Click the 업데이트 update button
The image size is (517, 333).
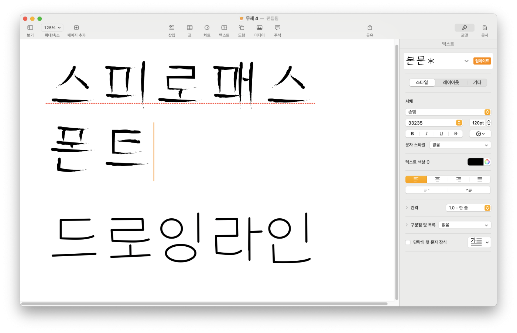[482, 61]
